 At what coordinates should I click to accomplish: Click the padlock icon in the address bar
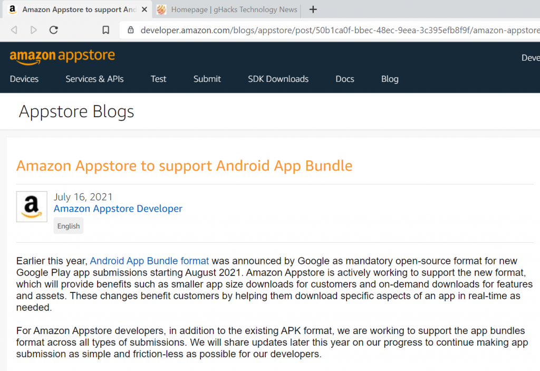130,30
